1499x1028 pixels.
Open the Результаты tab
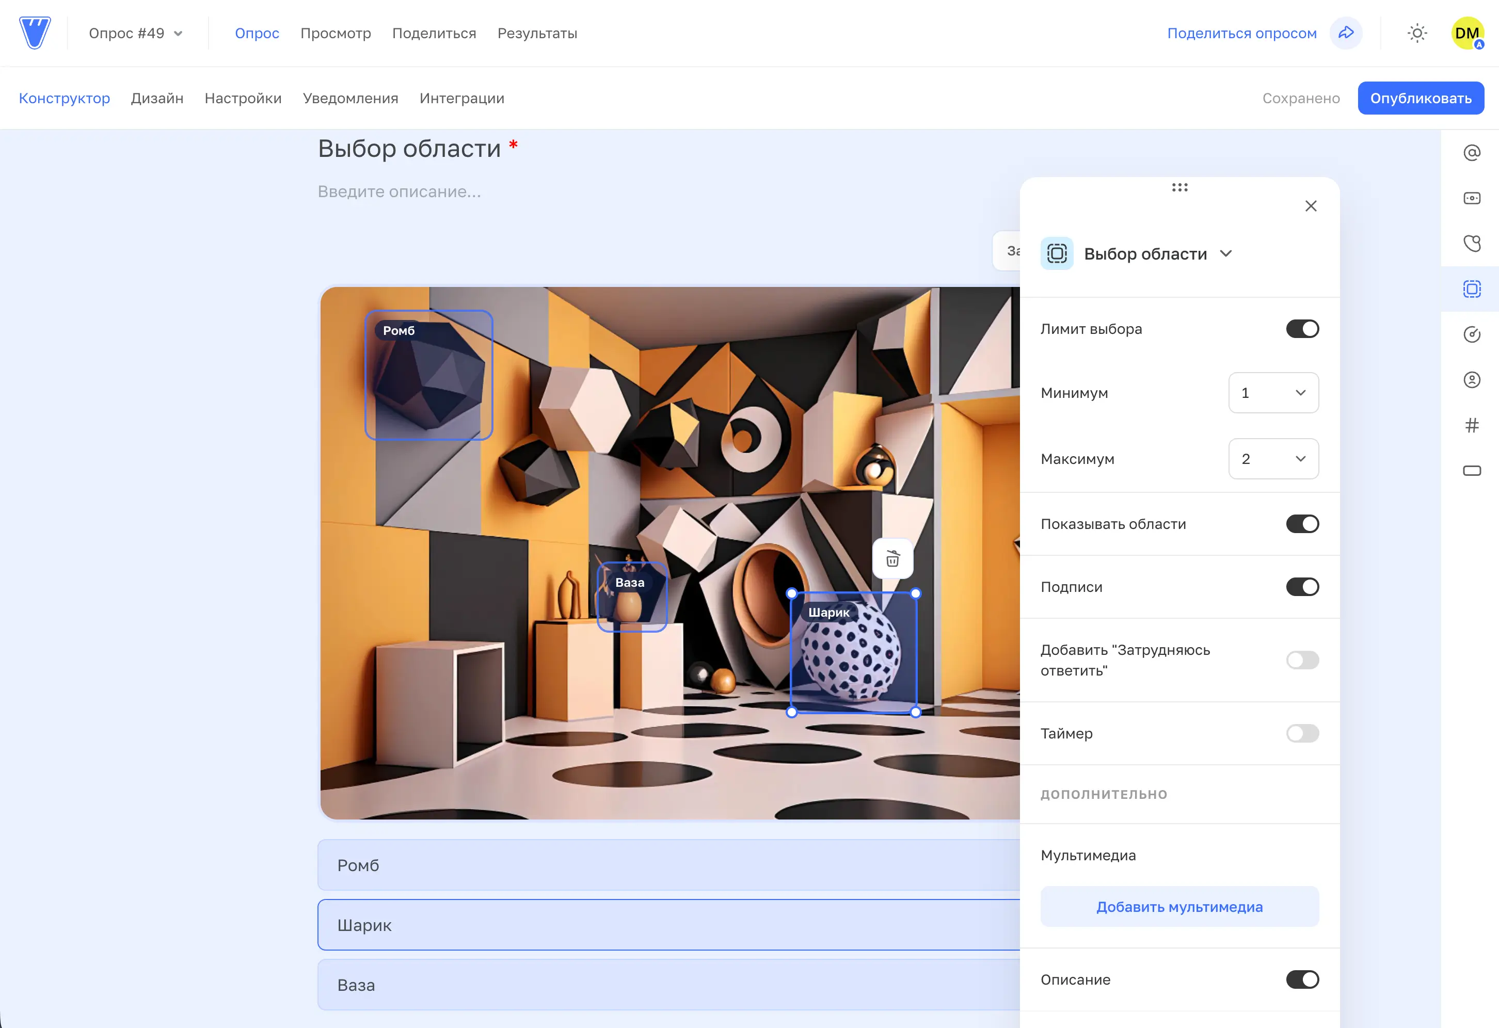pyautogui.click(x=537, y=34)
